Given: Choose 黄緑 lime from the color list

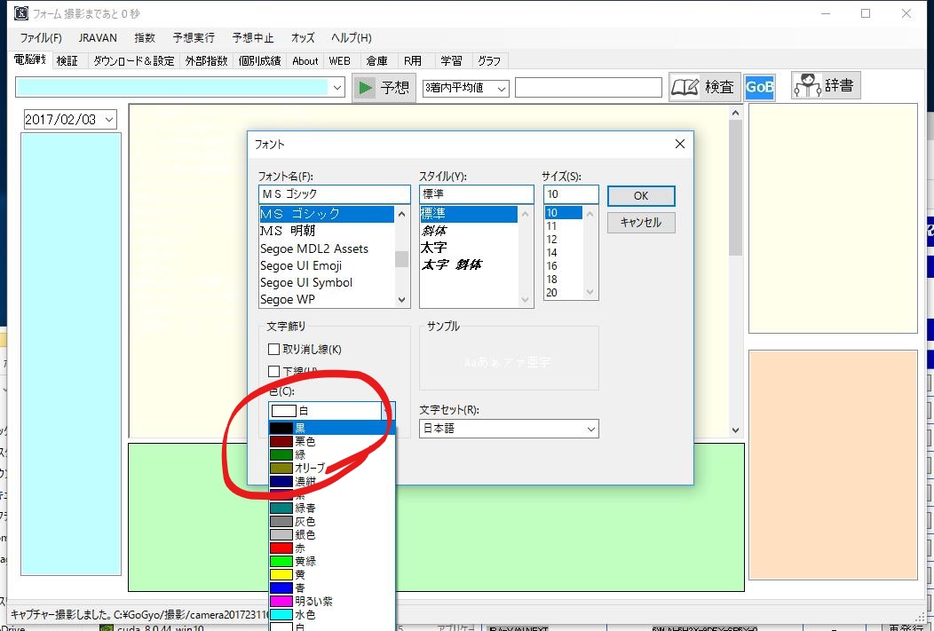Looking at the screenshot, I should pos(331,562).
